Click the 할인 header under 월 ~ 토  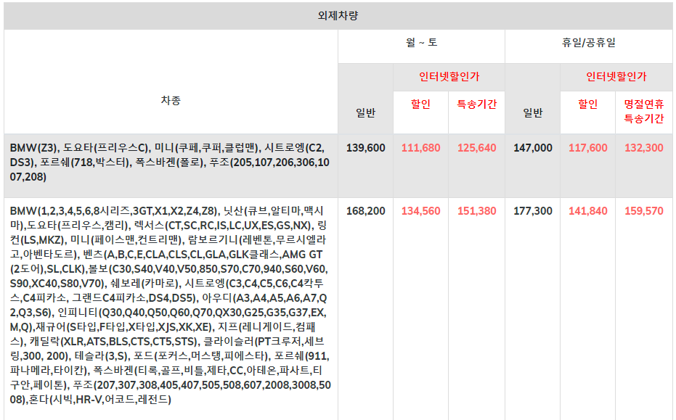tap(421, 104)
